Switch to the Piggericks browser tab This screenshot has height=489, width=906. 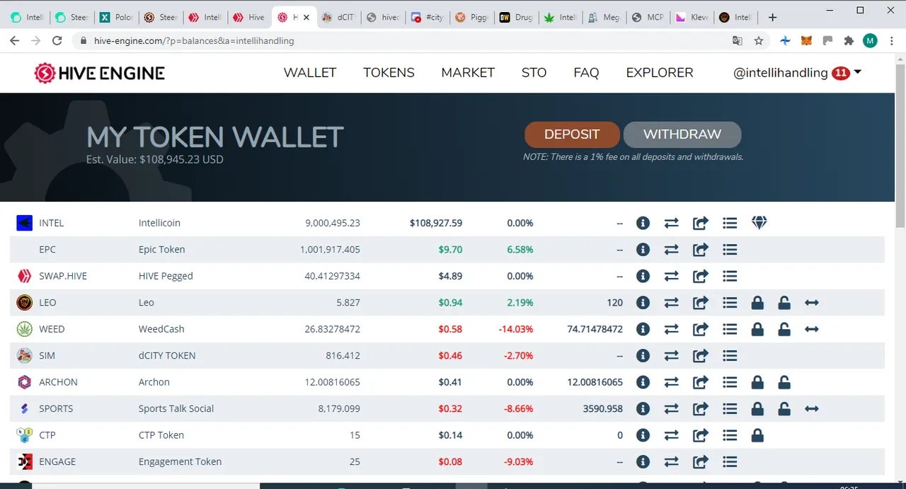point(472,17)
